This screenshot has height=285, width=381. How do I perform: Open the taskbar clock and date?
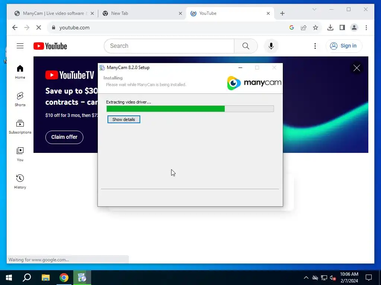point(349,278)
